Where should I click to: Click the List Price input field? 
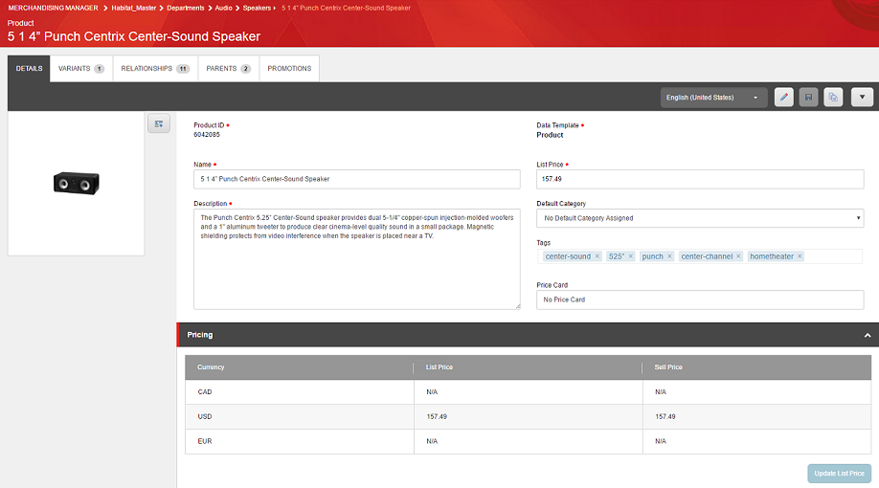click(700, 179)
